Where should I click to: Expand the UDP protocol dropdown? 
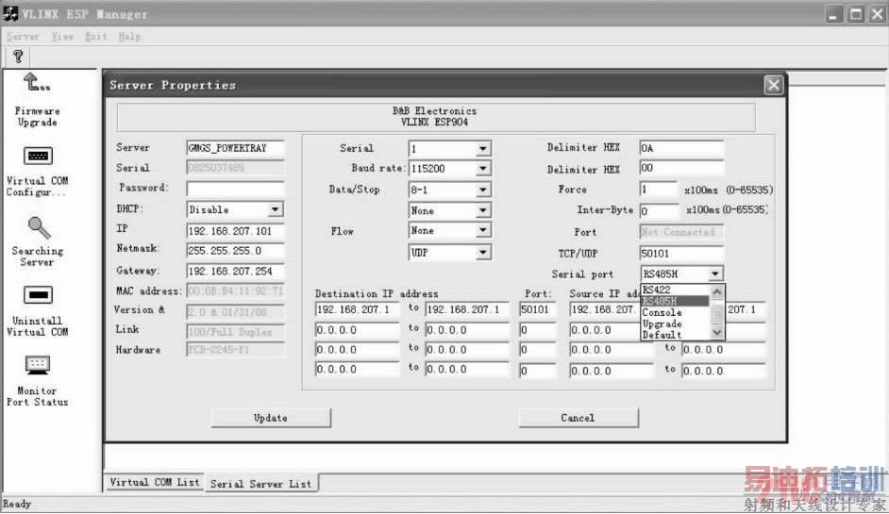pyautogui.click(x=482, y=252)
